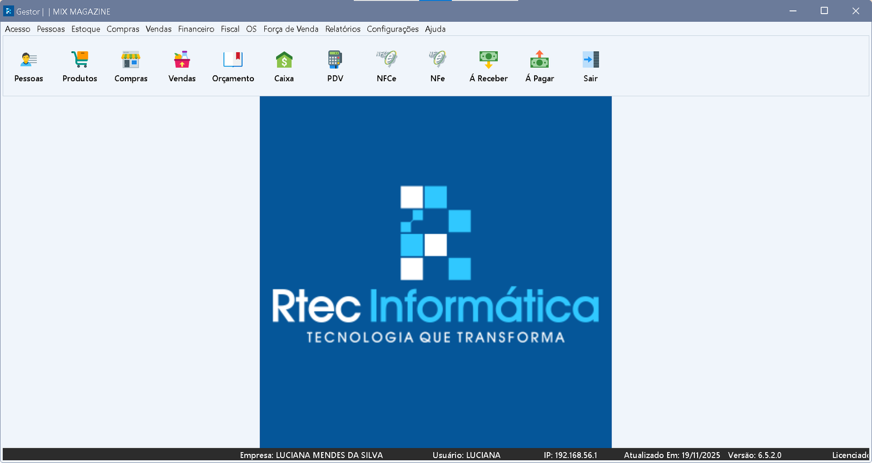Click the Sair exit icon
The height and width of the screenshot is (463, 872).
591,59
